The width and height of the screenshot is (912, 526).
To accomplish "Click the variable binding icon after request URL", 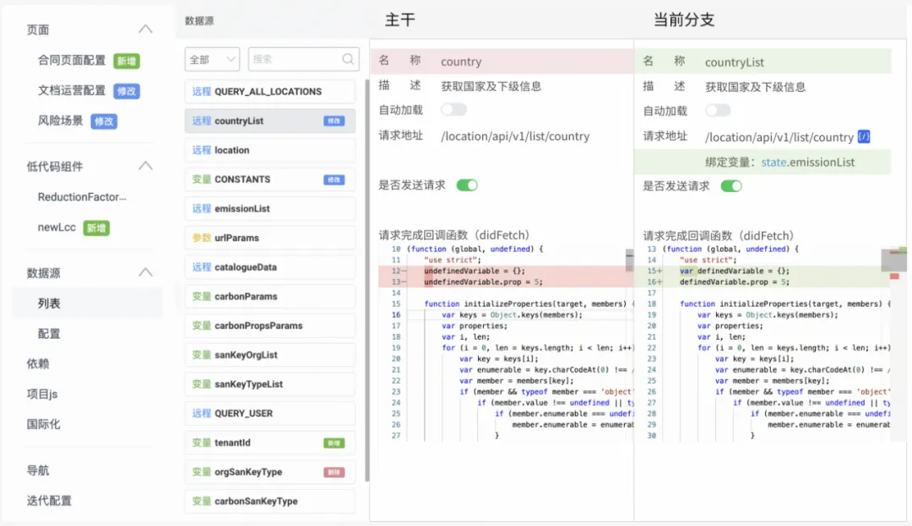I will pos(863,137).
